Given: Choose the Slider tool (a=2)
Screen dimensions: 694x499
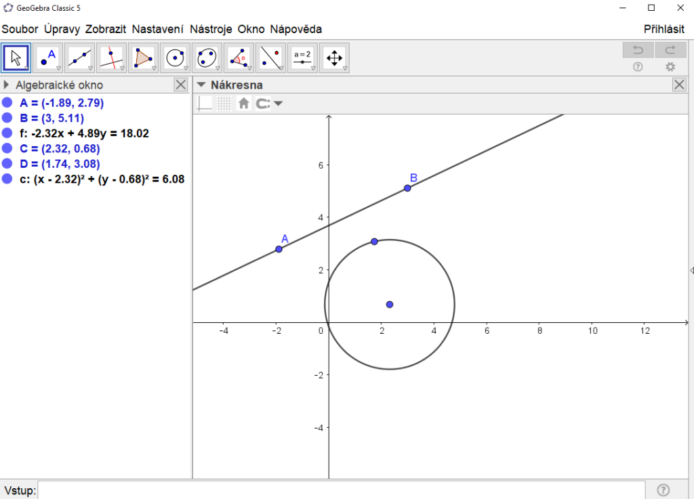Looking at the screenshot, I should [x=302, y=58].
